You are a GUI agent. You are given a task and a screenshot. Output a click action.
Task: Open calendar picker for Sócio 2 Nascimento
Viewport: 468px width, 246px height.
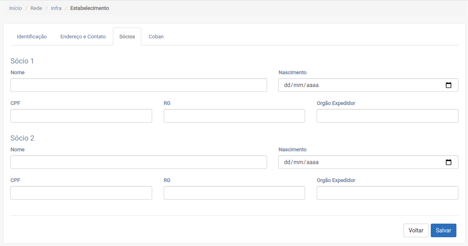click(448, 162)
